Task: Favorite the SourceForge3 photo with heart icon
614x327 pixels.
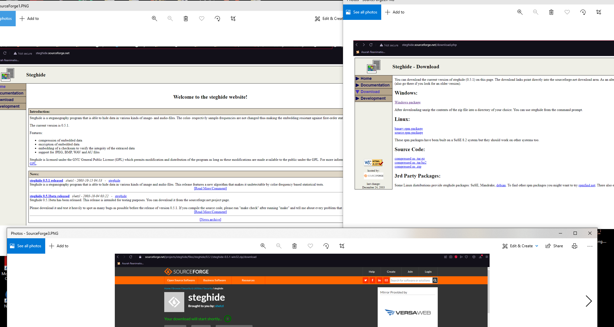Action: (310, 246)
